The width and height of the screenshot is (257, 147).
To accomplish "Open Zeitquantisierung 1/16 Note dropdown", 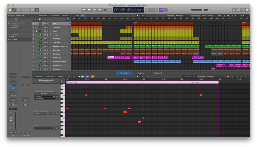I will [x=45, y=94].
